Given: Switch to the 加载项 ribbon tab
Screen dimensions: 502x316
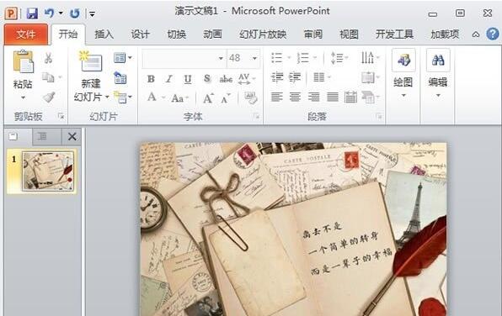Looking at the screenshot, I should [445, 34].
